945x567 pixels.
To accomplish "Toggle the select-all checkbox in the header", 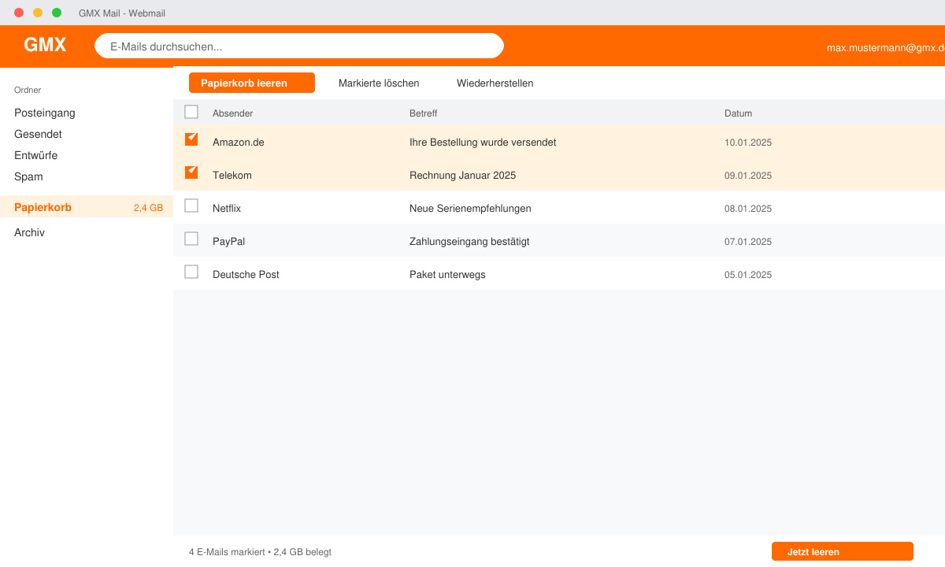I will [191, 112].
